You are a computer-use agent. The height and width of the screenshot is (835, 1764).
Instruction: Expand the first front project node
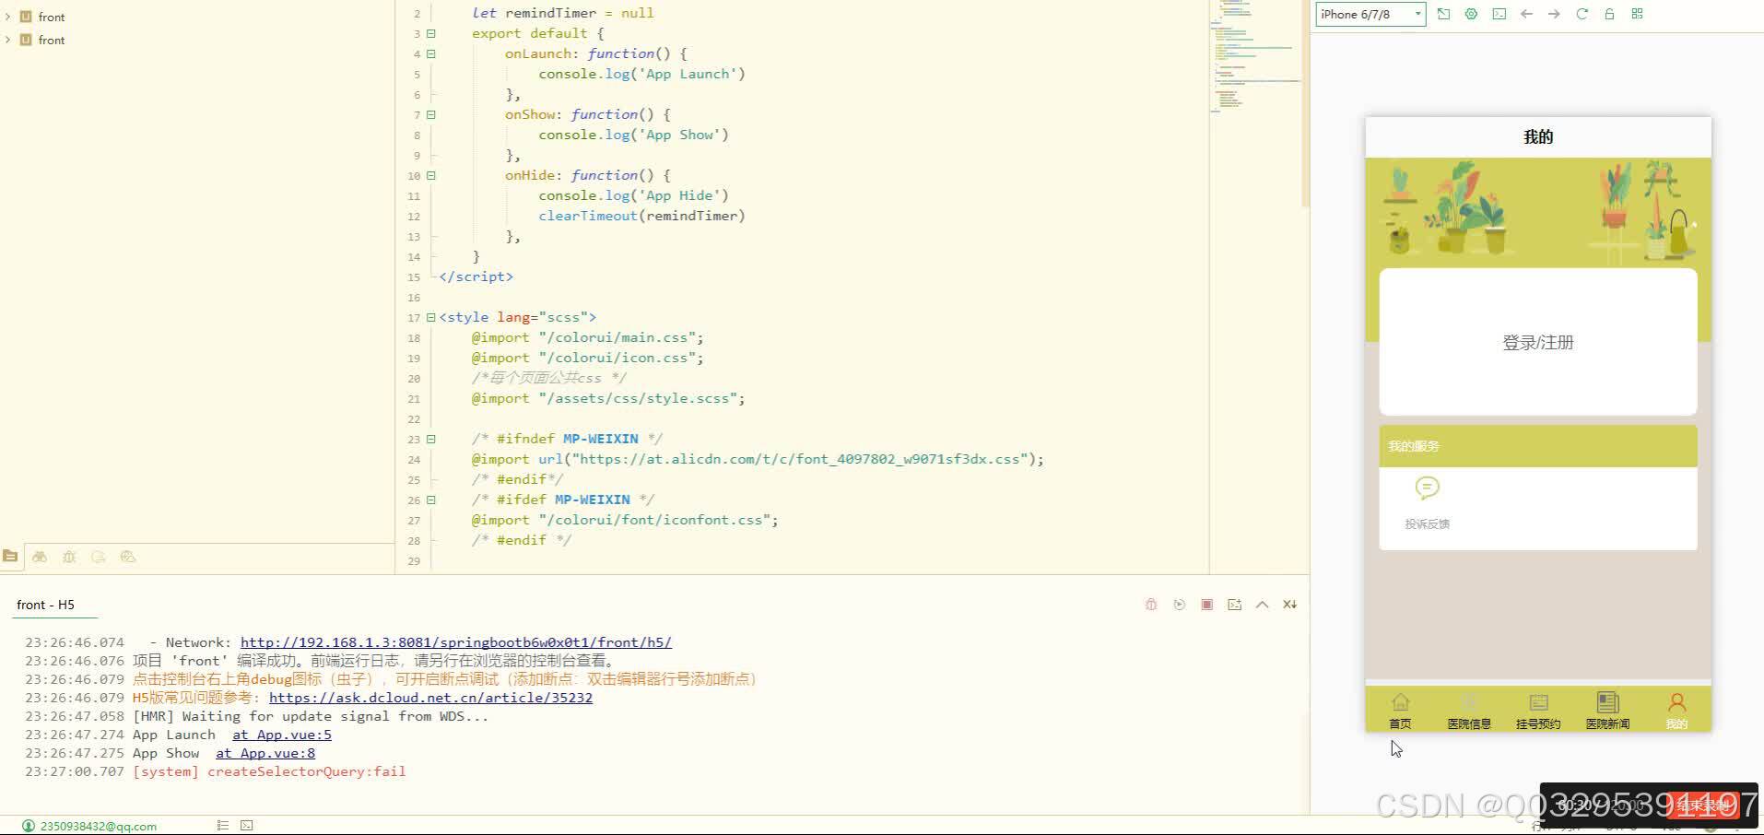click(8, 17)
